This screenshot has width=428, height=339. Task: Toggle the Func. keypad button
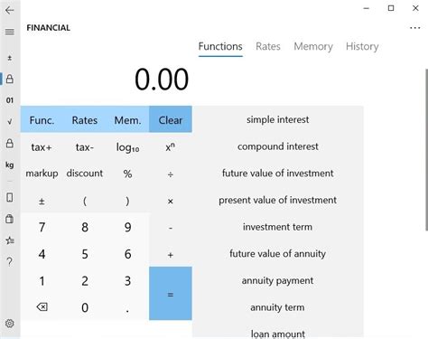point(42,120)
